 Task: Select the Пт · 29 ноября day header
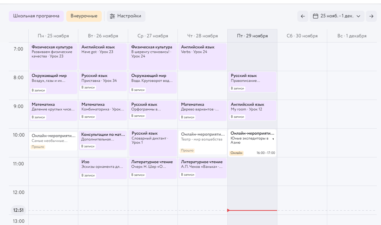pos(252,36)
